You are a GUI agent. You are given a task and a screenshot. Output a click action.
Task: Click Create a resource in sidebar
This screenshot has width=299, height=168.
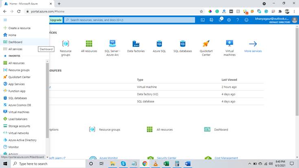19,28
